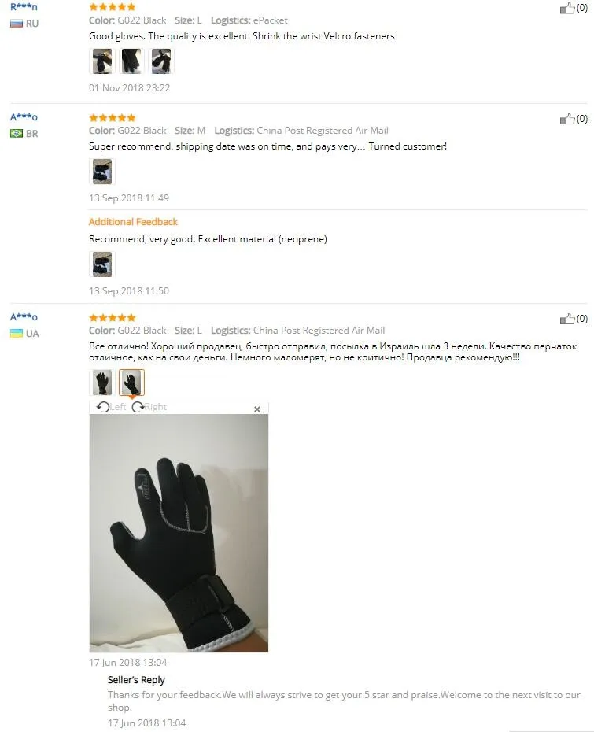
Task: Open the photo in 13 Sep 11:49 review
Action: pos(101,172)
